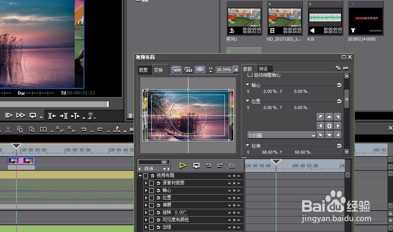Set the Out point in the player
Viewport: 393px width, 232px height.
pos(64,116)
